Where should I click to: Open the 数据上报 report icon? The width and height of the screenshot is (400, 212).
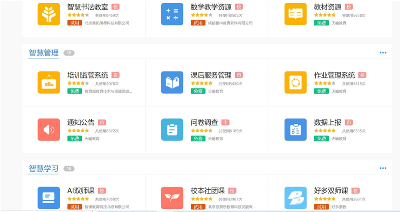295,130
